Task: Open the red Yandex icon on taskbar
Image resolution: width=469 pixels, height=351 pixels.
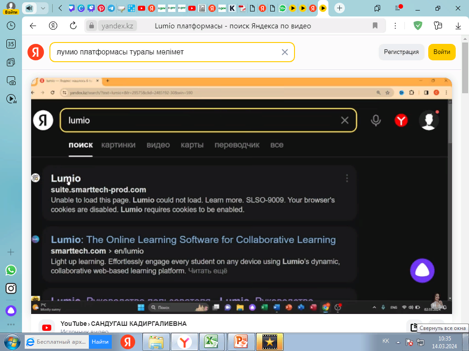Action: click(x=128, y=342)
